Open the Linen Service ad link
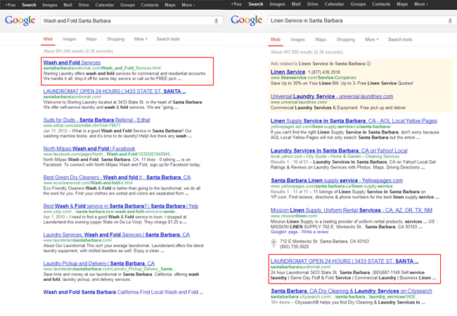Screen dimensions: 457x316 pos(288,72)
